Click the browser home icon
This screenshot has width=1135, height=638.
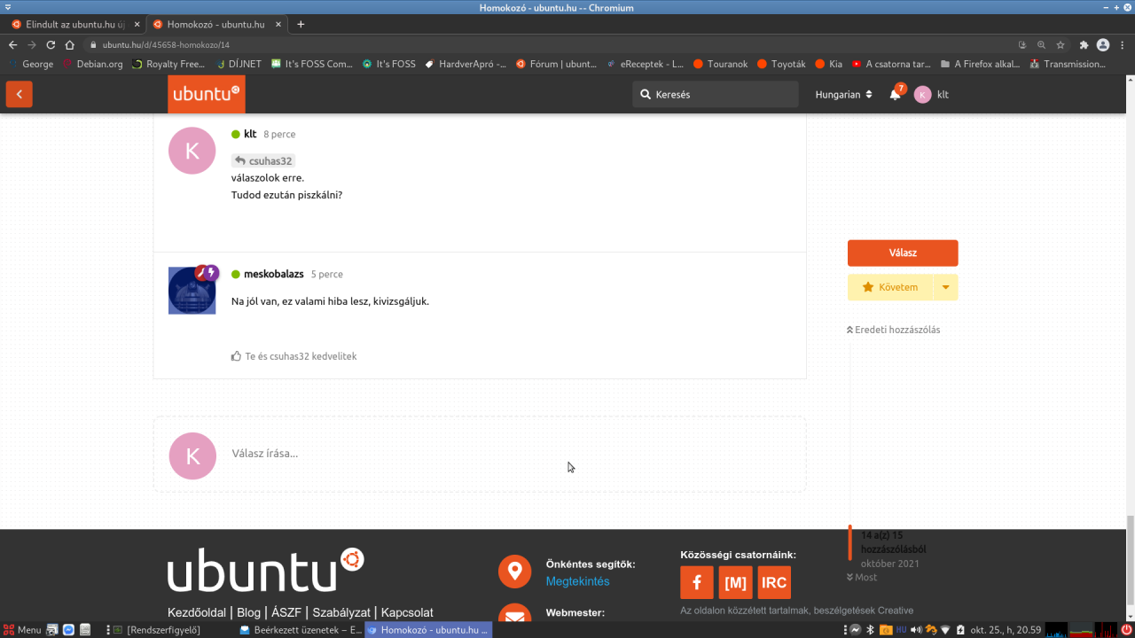70,45
